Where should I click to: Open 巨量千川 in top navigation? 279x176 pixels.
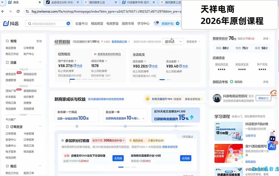(81, 23)
